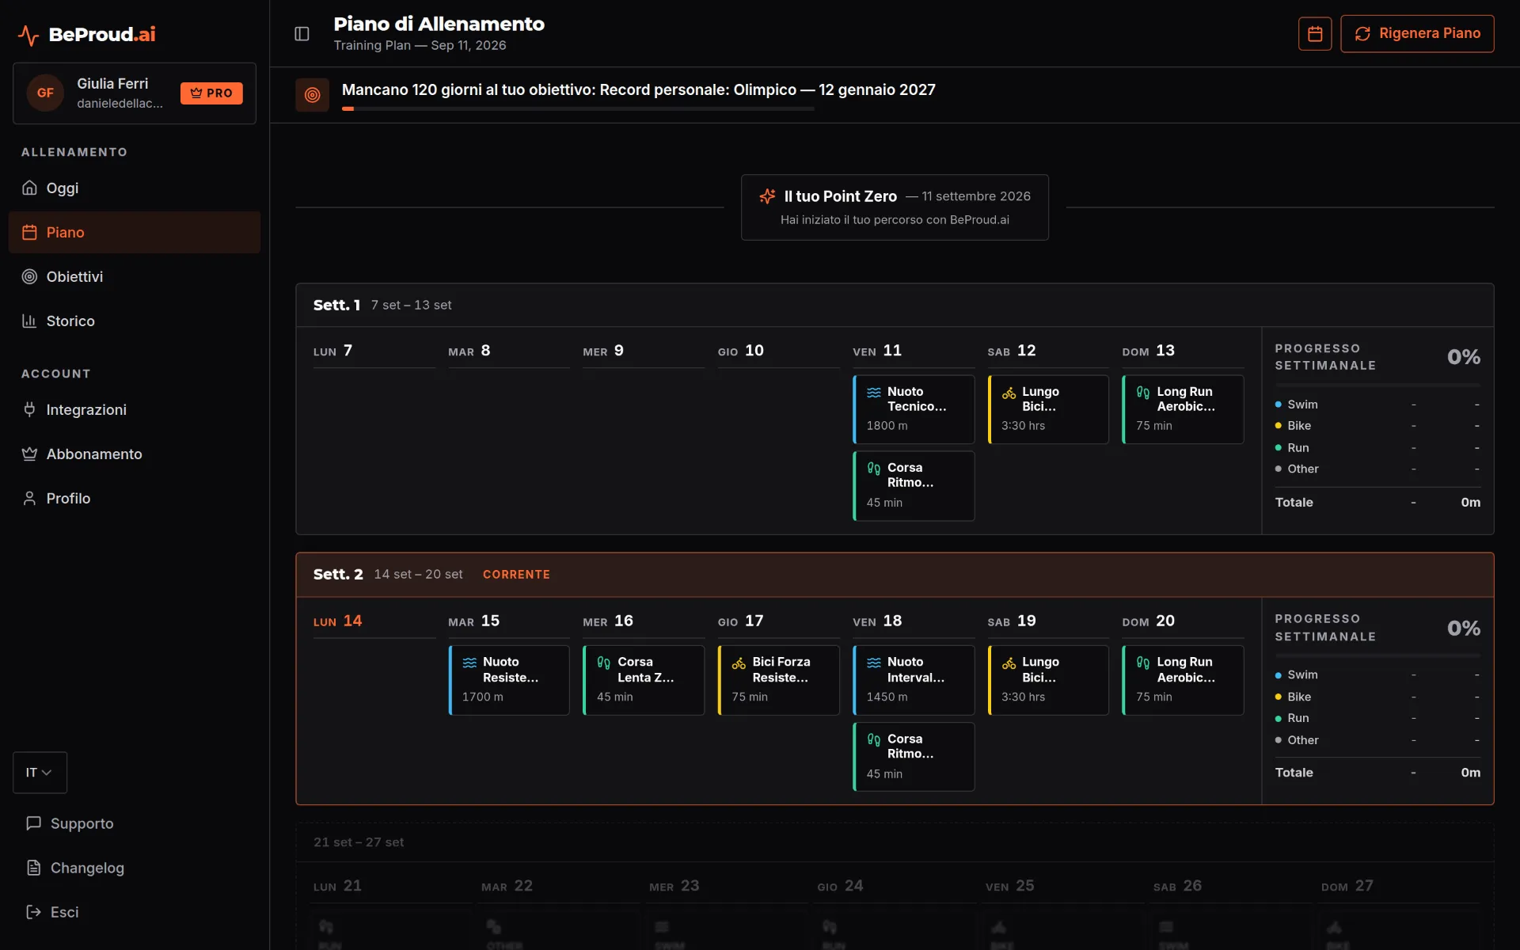The height and width of the screenshot is (950, 1520).
Task: Click Totale row in Sett. 2 progress
Action: pyautogui.click(x=1377, y=772)
